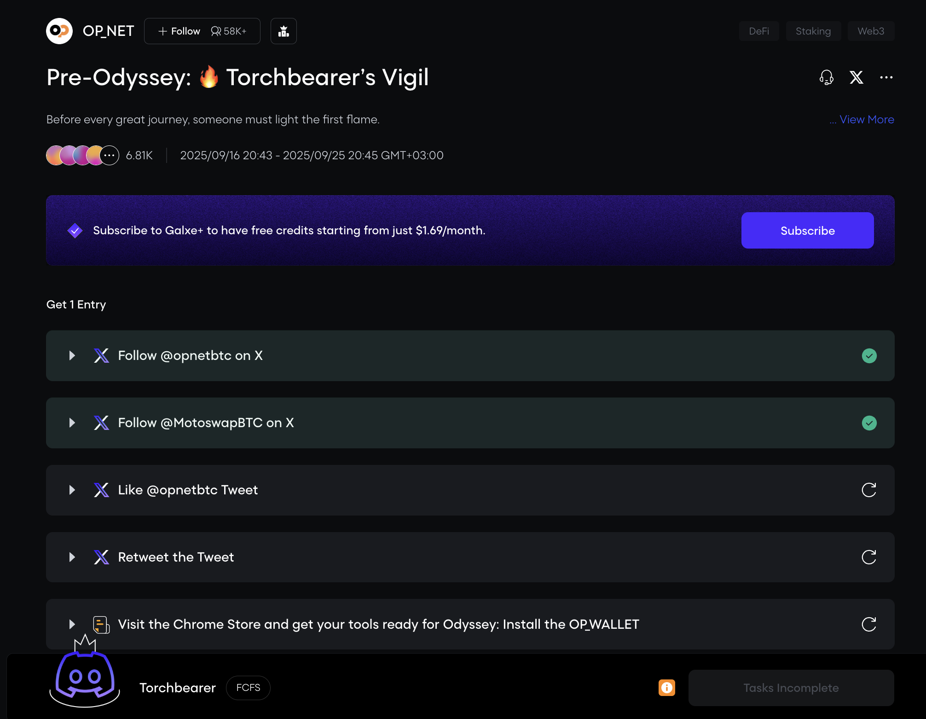Expand the Retweet the Tweet task
This screenshot has width=926, height=719.
(72, 557)
